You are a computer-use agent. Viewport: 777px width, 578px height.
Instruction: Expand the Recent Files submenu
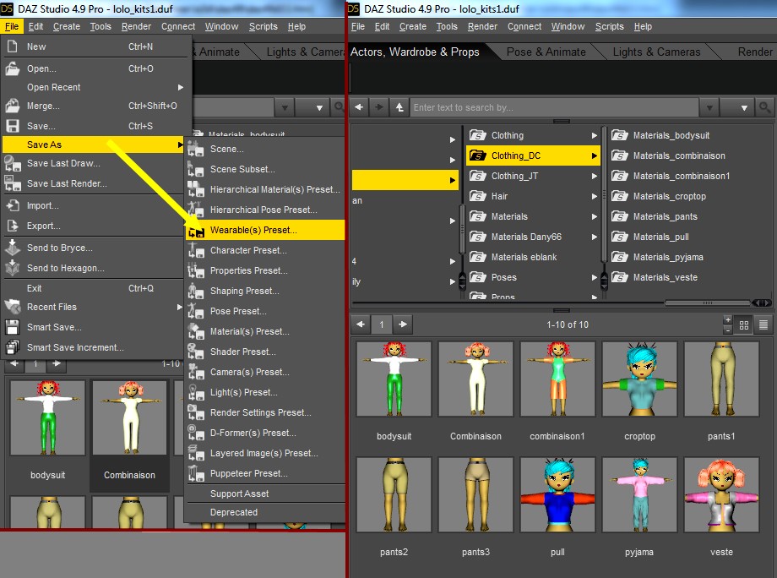coord(180,308)
